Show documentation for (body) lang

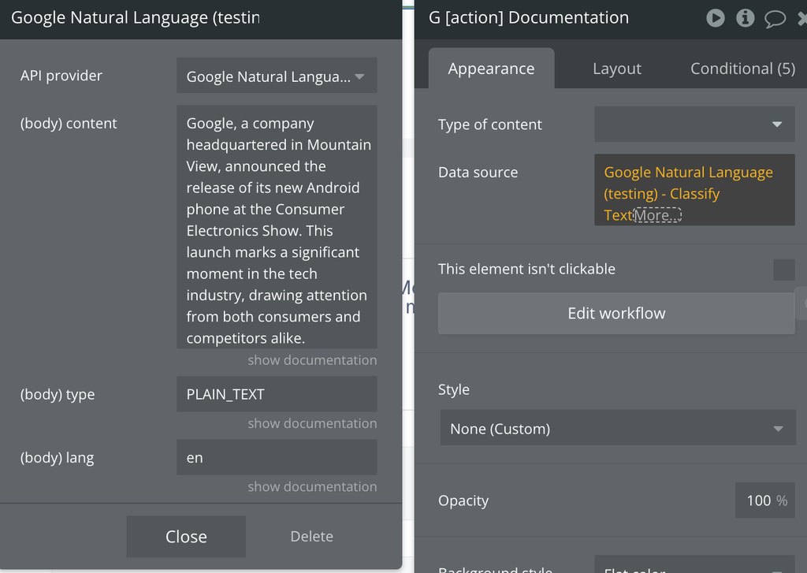[312, 486]
